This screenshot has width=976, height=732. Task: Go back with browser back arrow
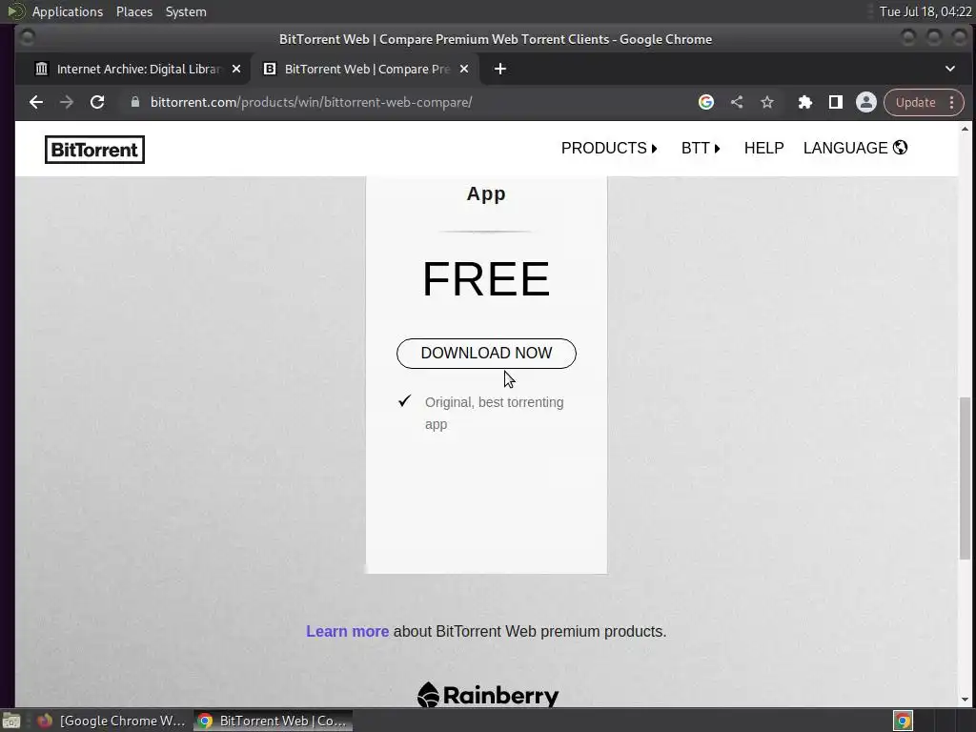(36, 102)
